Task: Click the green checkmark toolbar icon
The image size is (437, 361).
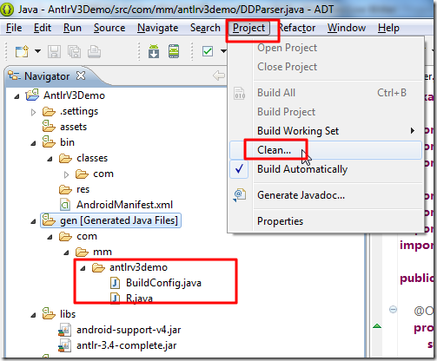Action: (208, 51)
